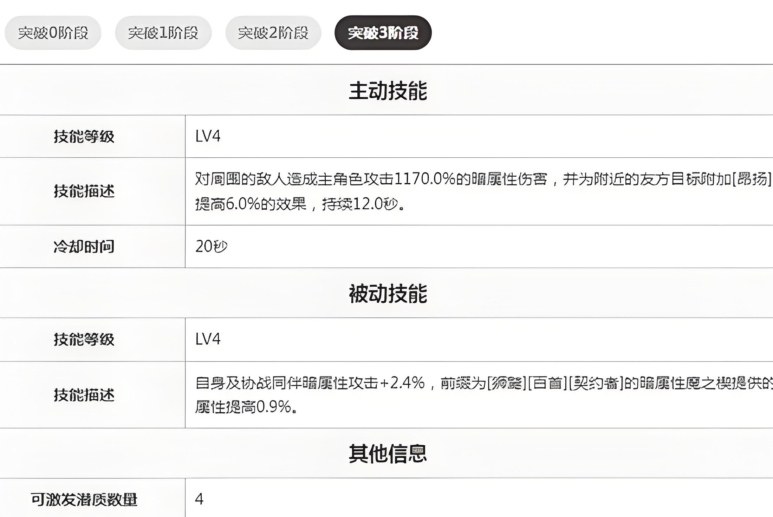Click the value 4 beside 可激发潜质数量
Screen dimensions: 773x517
click(x=199, y=499)
